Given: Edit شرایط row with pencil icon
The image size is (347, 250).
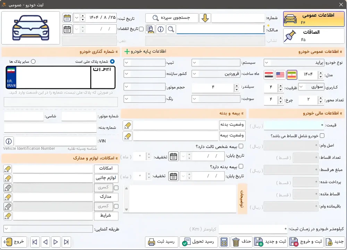Looking at the screenshot, I should 8,216.
